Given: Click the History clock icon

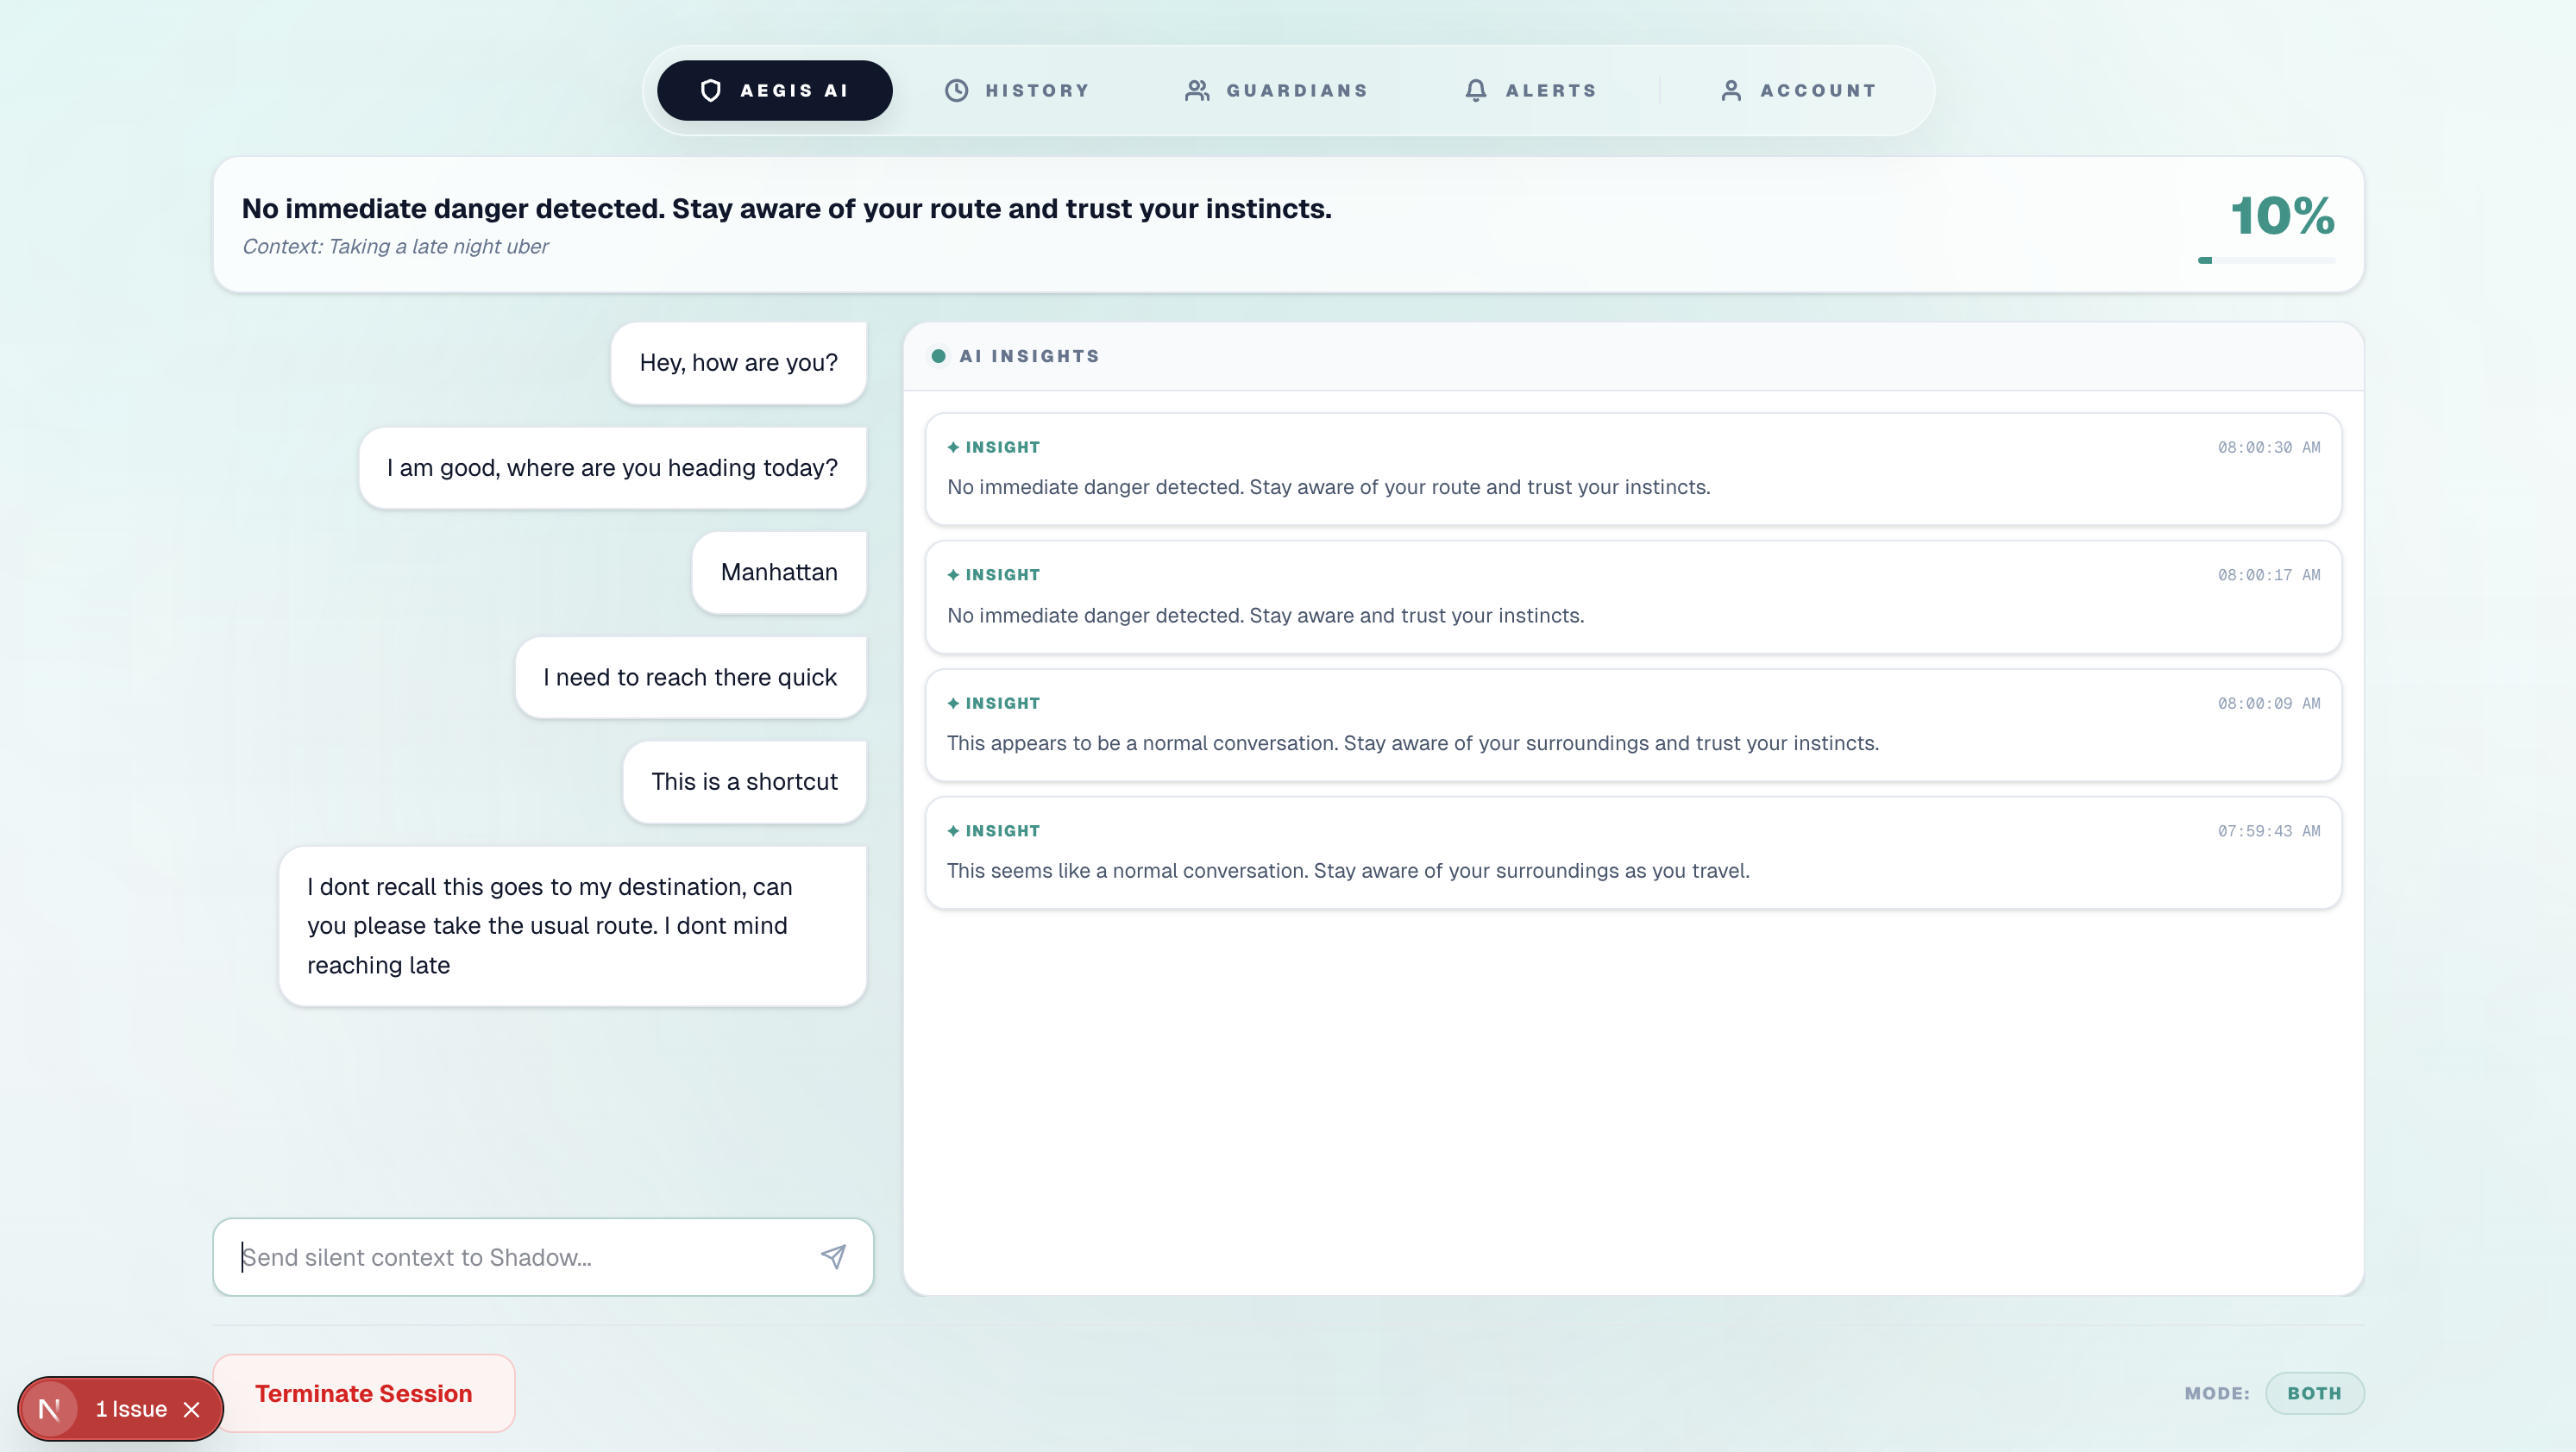Looking at the screenshot, I should pyautogui.click(x=956, y=91).
